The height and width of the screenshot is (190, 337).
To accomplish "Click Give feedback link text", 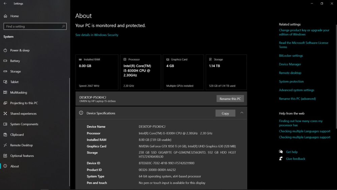I will (296, 159).
